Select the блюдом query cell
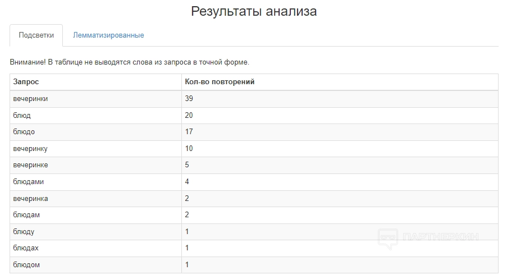The image size is (507, 279). click(26, 264)
